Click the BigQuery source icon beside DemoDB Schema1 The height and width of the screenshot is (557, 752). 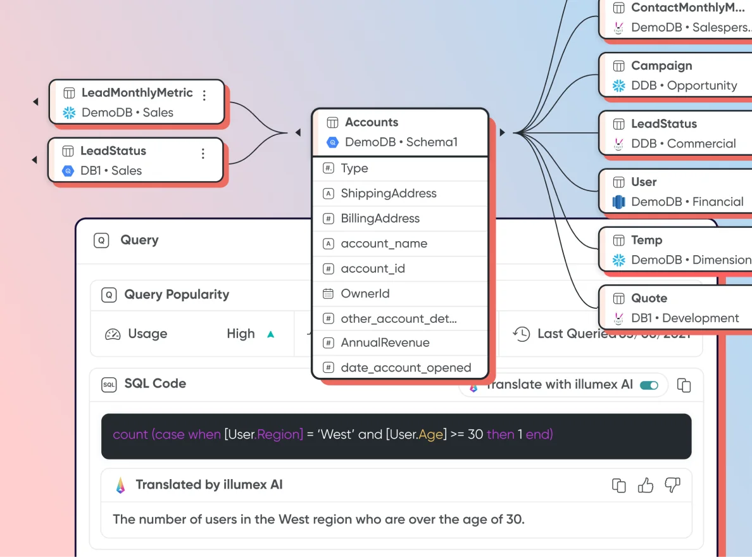tap(332, 142)
